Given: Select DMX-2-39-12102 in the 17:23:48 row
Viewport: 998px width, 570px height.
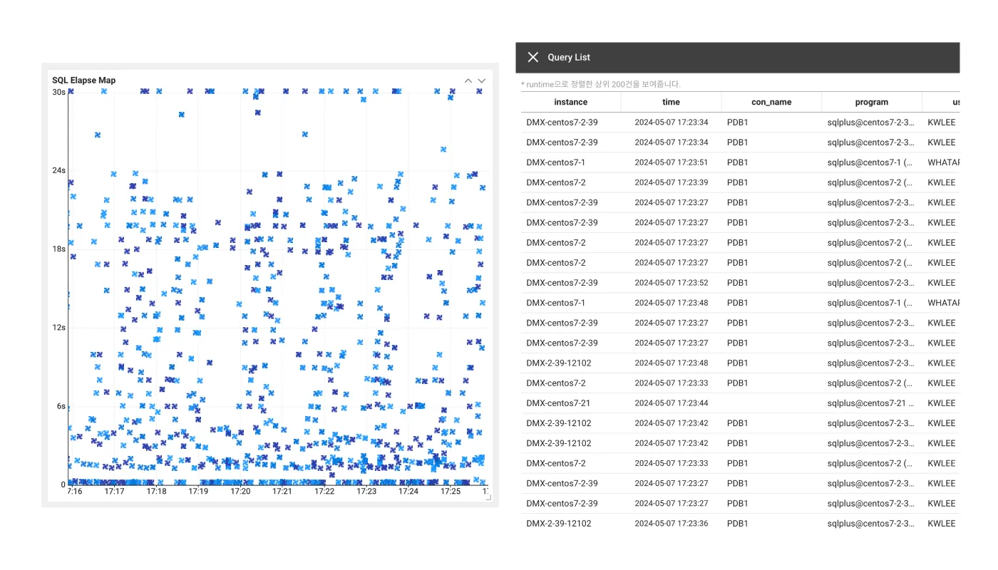Looking at the screenshot, I should [559, 363].
